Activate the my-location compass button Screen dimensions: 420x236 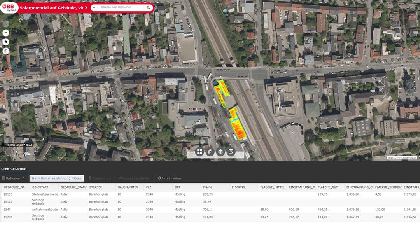(6, 51)
